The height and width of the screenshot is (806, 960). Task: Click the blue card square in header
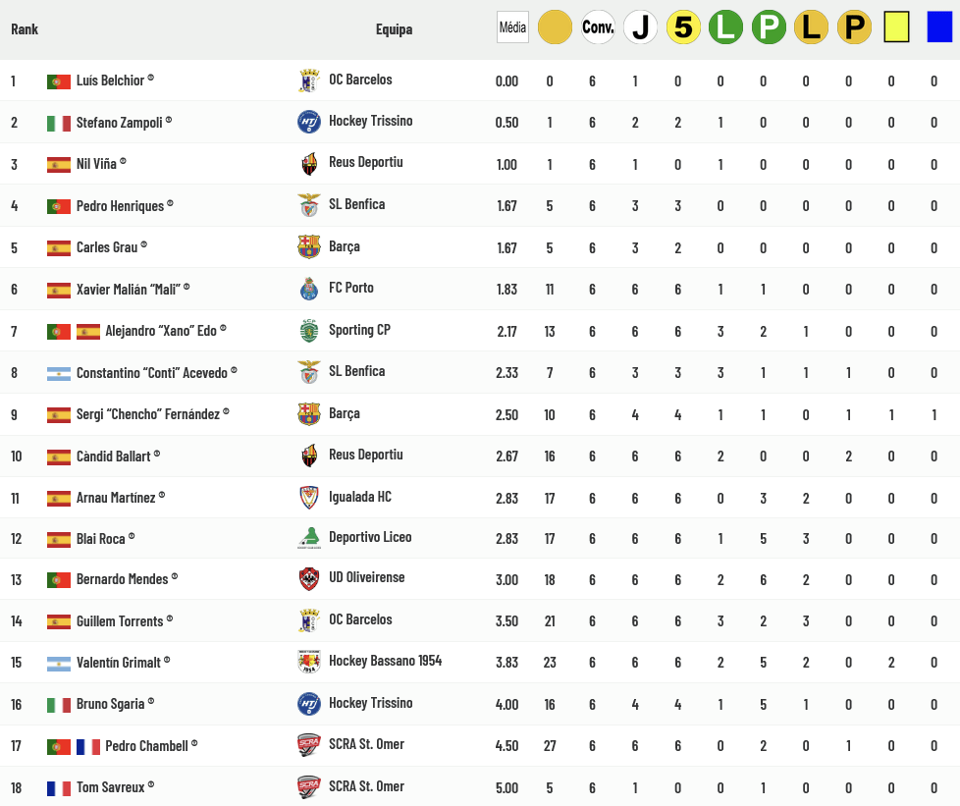point(939,27)
